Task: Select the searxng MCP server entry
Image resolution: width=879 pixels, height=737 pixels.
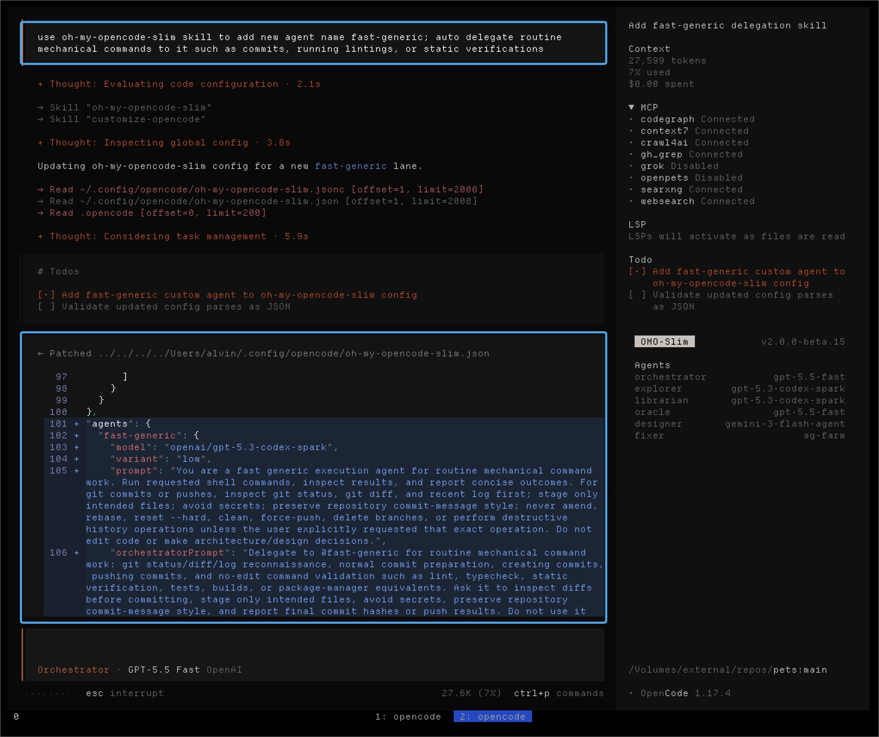Action: pos(686,189)
